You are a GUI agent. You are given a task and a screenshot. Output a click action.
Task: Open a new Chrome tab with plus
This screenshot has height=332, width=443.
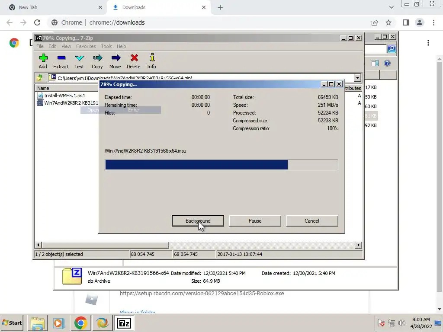[x=220, y=7]
